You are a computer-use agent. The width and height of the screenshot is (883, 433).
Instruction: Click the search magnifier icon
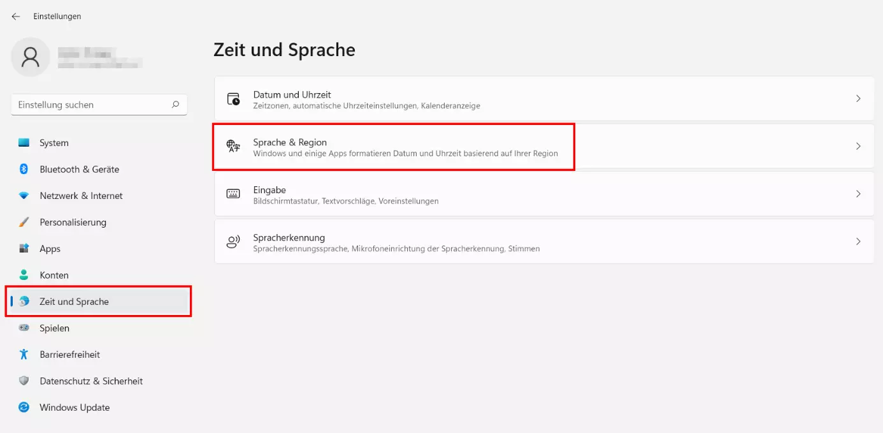(x=175, y=105)
